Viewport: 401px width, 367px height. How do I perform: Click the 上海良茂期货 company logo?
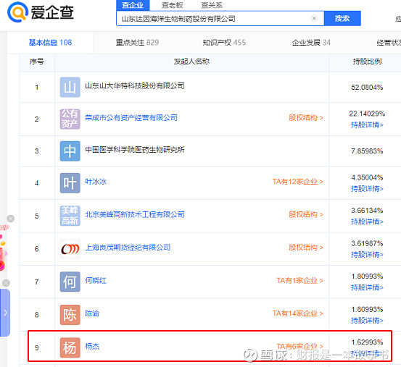pos(70,249)
